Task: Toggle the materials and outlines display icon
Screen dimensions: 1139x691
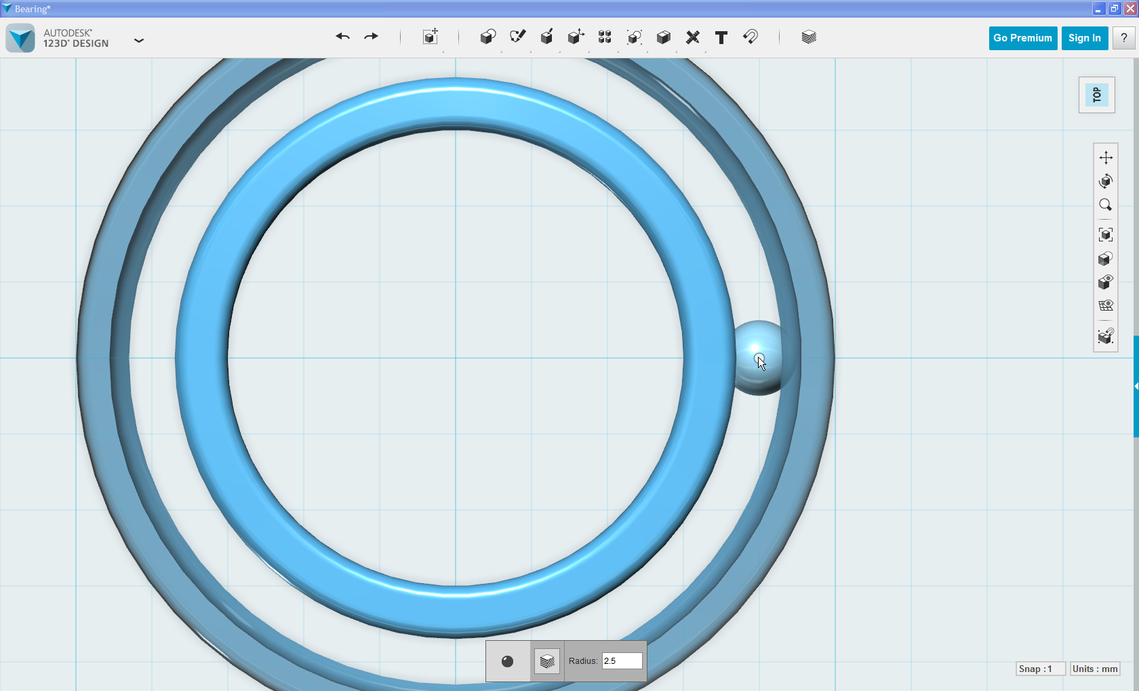Action: click(1106, 258)
